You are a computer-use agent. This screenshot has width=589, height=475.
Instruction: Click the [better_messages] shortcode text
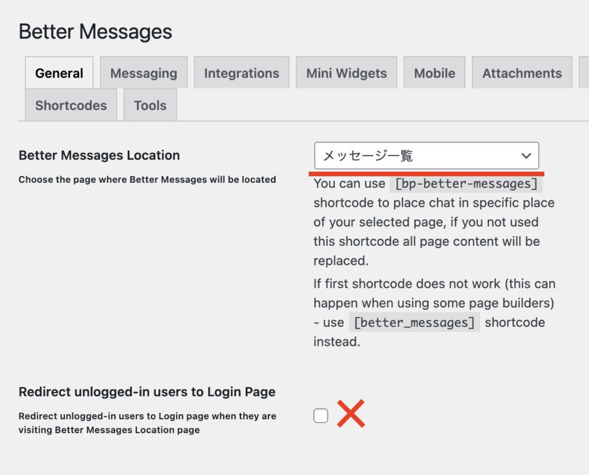coord(414,322)
